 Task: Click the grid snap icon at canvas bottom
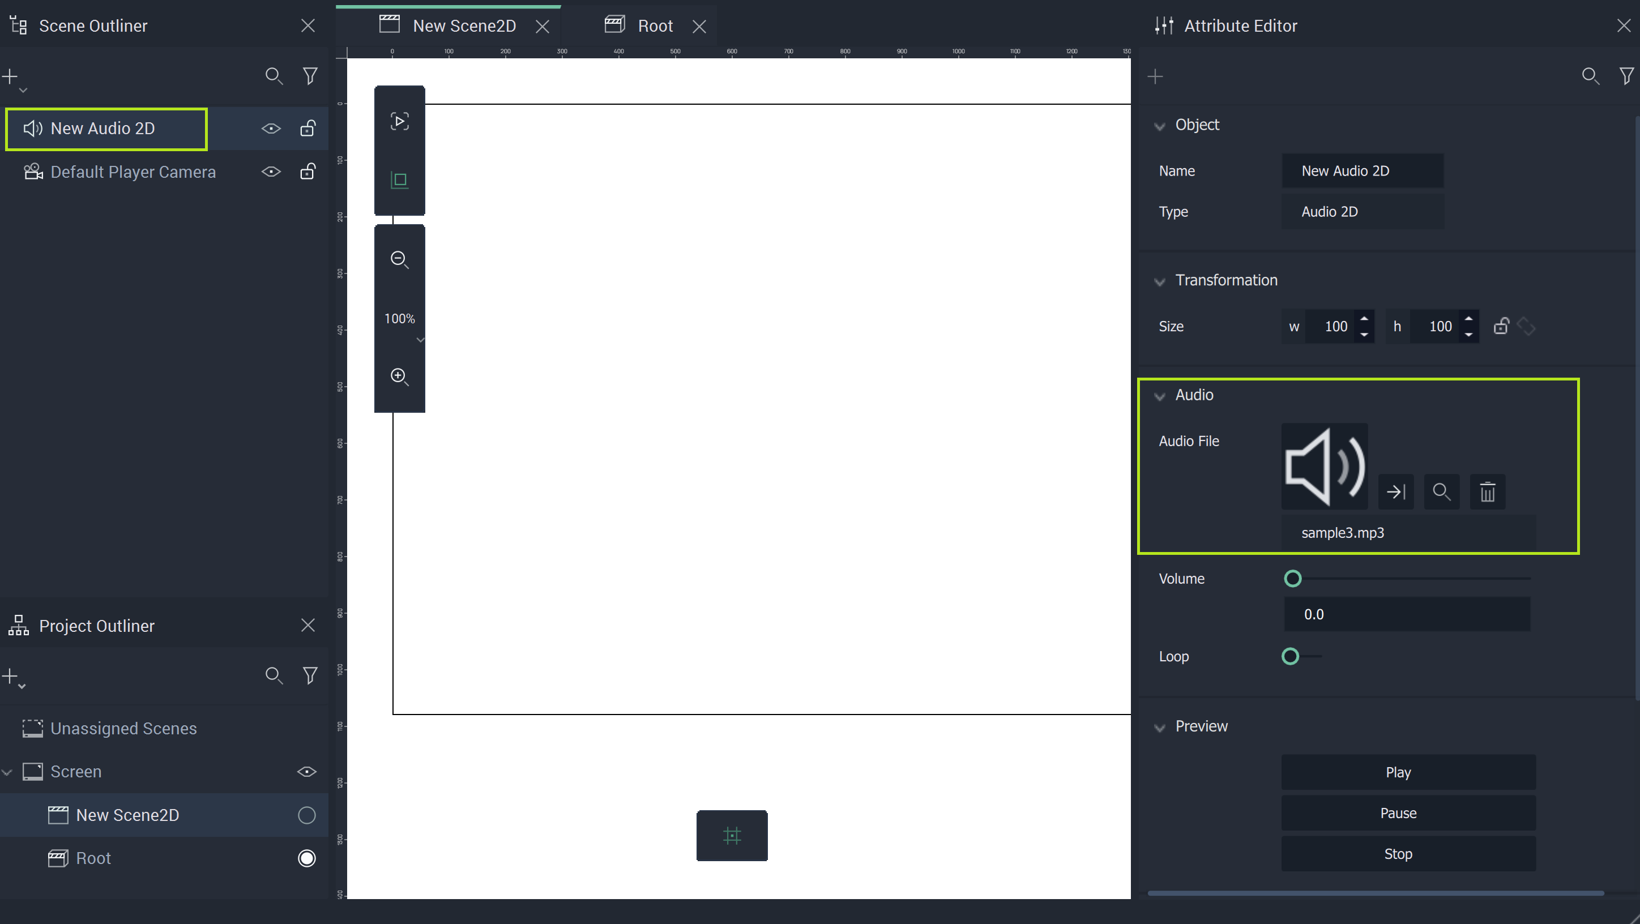click(732, 836)
